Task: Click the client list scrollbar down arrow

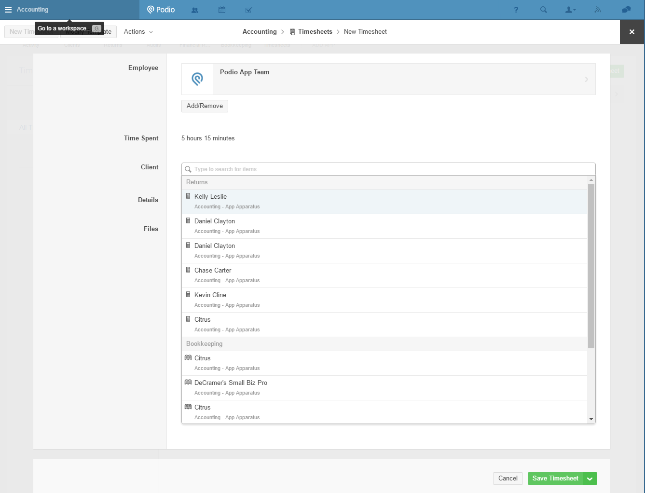Action: click(x=591, y=419)
